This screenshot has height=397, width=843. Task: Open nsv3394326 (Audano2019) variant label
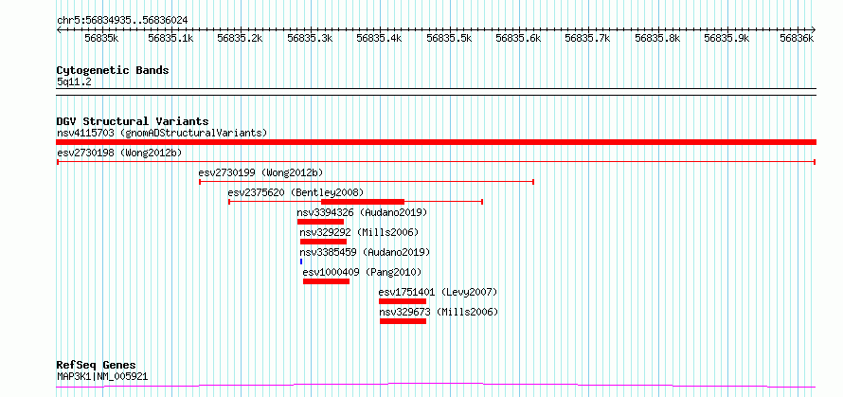click(362, 212)
